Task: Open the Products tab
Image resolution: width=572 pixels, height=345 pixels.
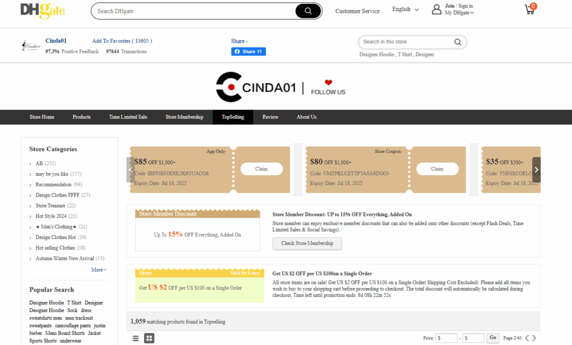Action: [x=82, y=117]
